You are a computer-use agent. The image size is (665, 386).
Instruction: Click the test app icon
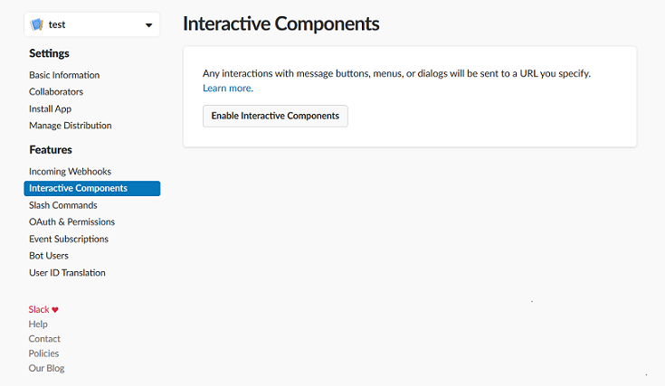coord(37,24)
